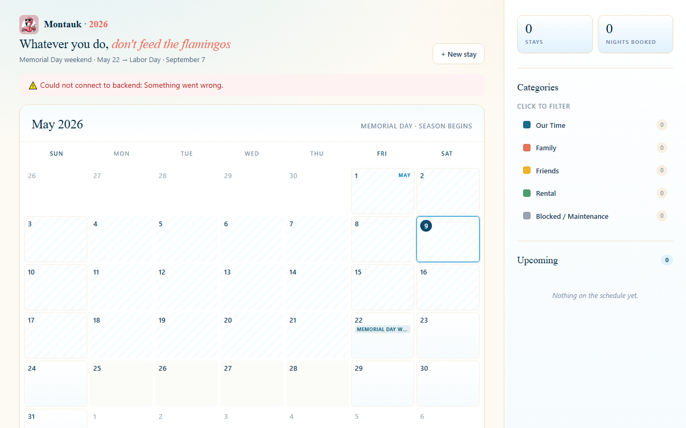Click the Our Time count badge
The height and width of the screenshot is (428, 686).
(x=662, y=125)
